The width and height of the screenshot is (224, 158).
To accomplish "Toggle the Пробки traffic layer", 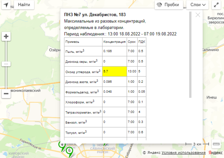I will click(168, 5).
